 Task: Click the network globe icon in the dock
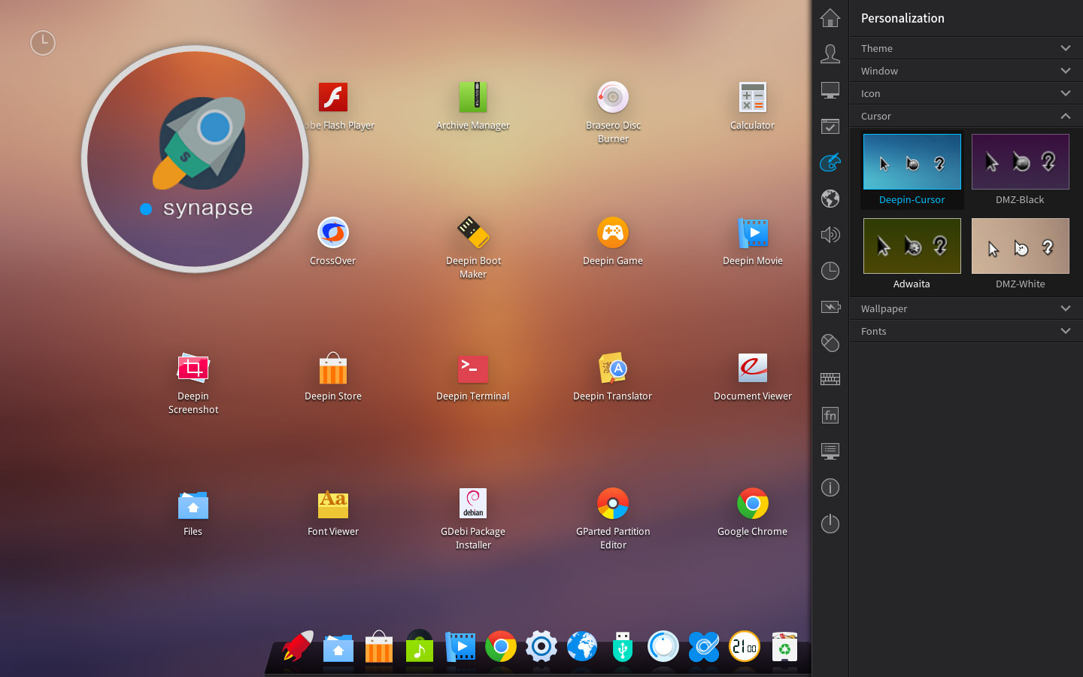[x=582, y=646]
